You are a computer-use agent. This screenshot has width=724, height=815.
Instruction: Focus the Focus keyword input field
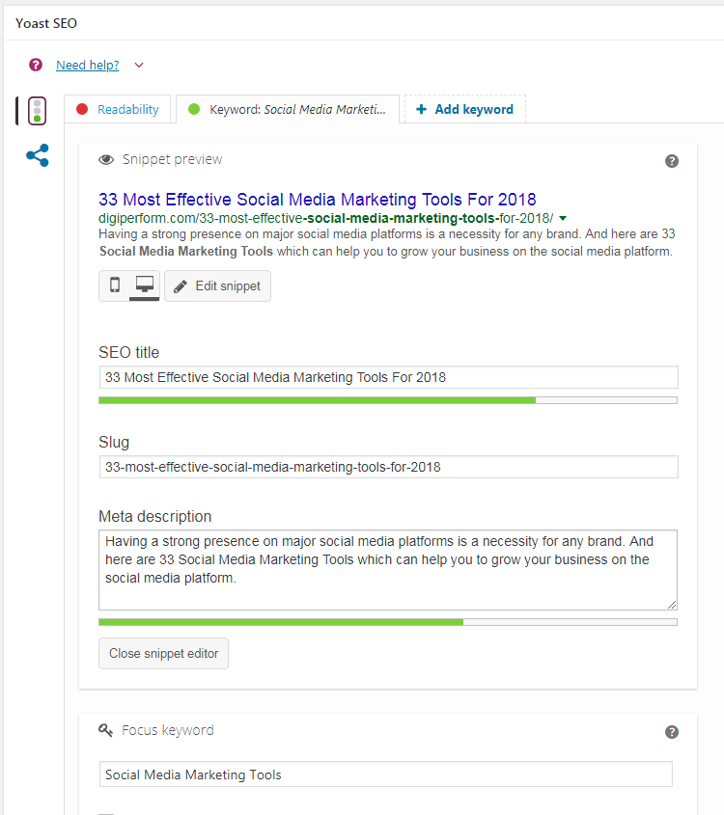[x=385, y=774]
